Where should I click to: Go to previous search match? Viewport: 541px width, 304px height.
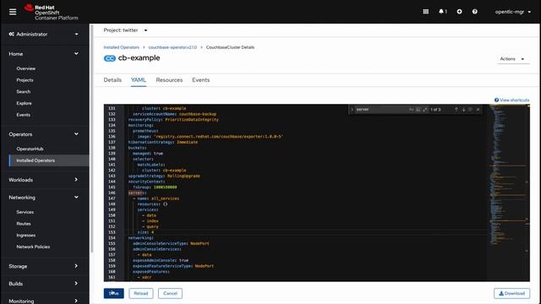click(x=456, y=109)
